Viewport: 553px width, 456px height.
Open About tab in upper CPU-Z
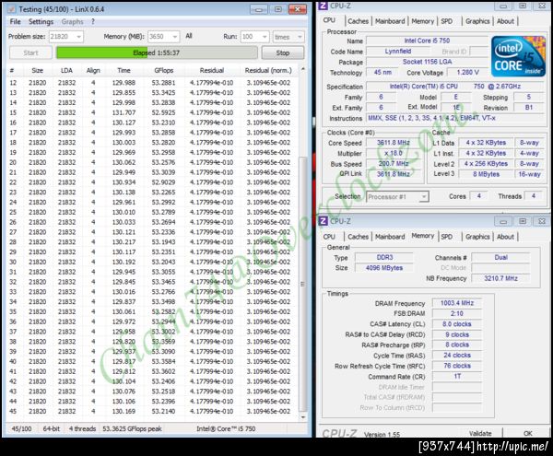tap(505, 21)
